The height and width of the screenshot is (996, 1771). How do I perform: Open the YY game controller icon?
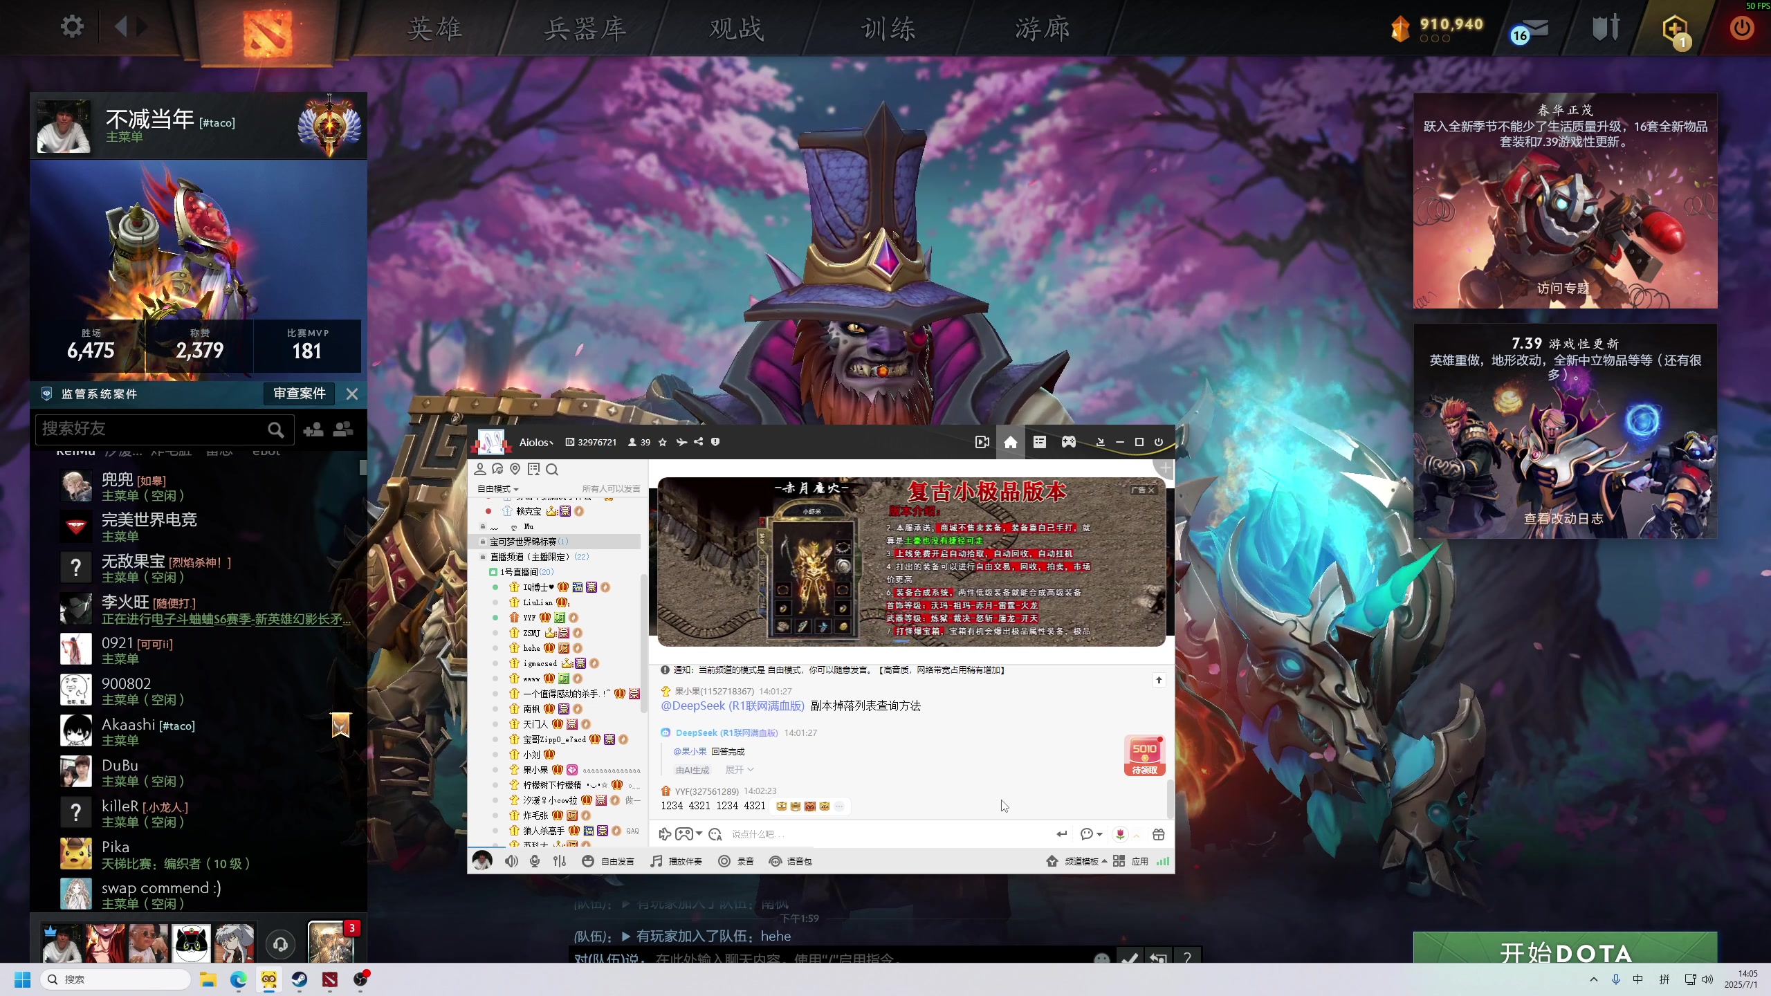tap(1069, 442)
